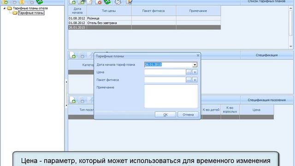Screen dimensions: 295x166
Task: Click 01.08.2012 date in Розница row
Action: click(77, 18)
